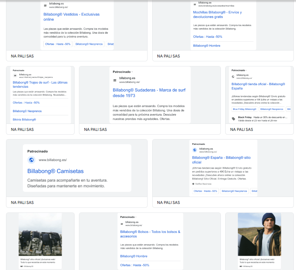Click Billabong logo icon in Sudaderas ad
This screenshot has height=270, width=296.
[x=115, y=80]
